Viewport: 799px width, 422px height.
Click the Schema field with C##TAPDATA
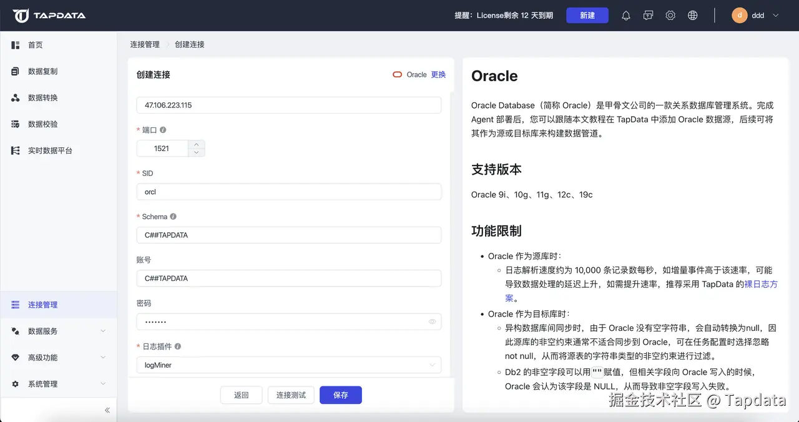[289, 235]
